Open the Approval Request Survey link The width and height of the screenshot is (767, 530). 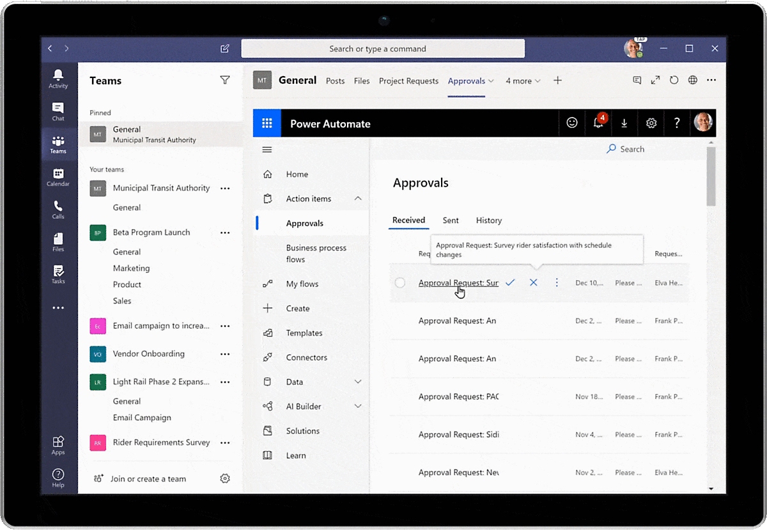click(x=458, y=283)
